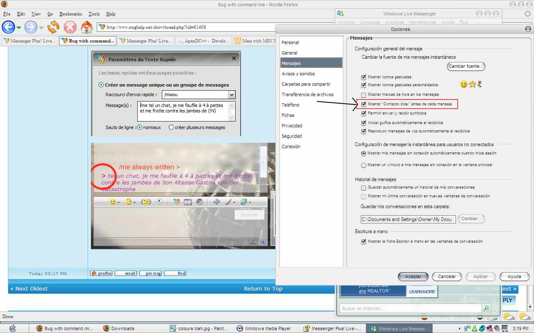Click the web search magnifier icon
This screenshot has width=534, height=333.
[x=486, y=308]
